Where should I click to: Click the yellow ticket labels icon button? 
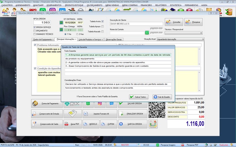click(x=73, y=114)
